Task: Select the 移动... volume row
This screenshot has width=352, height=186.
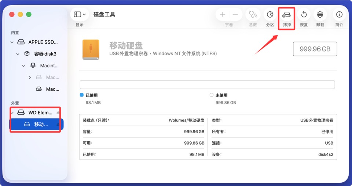Action: tap(36, 124)
